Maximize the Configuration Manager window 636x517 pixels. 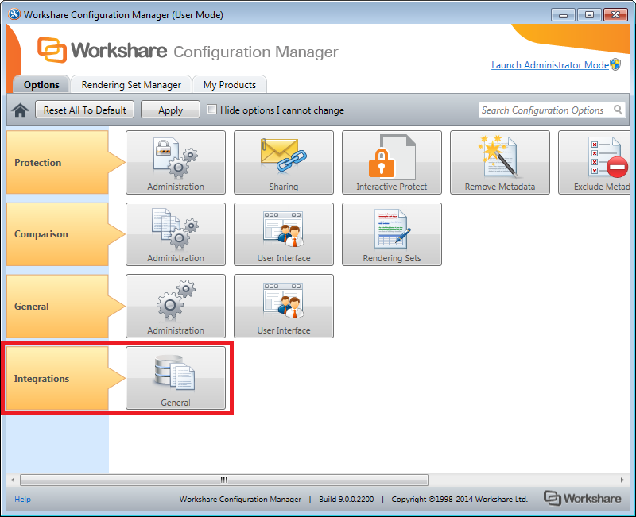pyautogui.click(x=589, y=15)
